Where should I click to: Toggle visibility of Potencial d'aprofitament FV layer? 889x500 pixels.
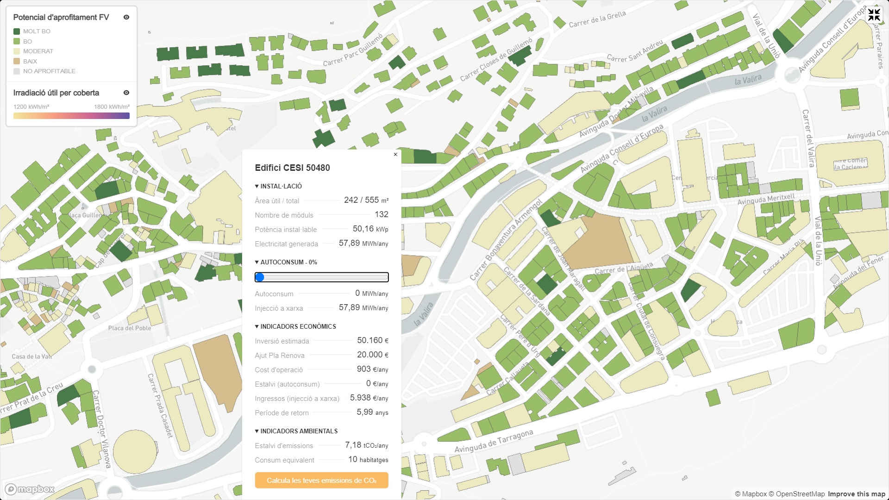click(126, 17)
